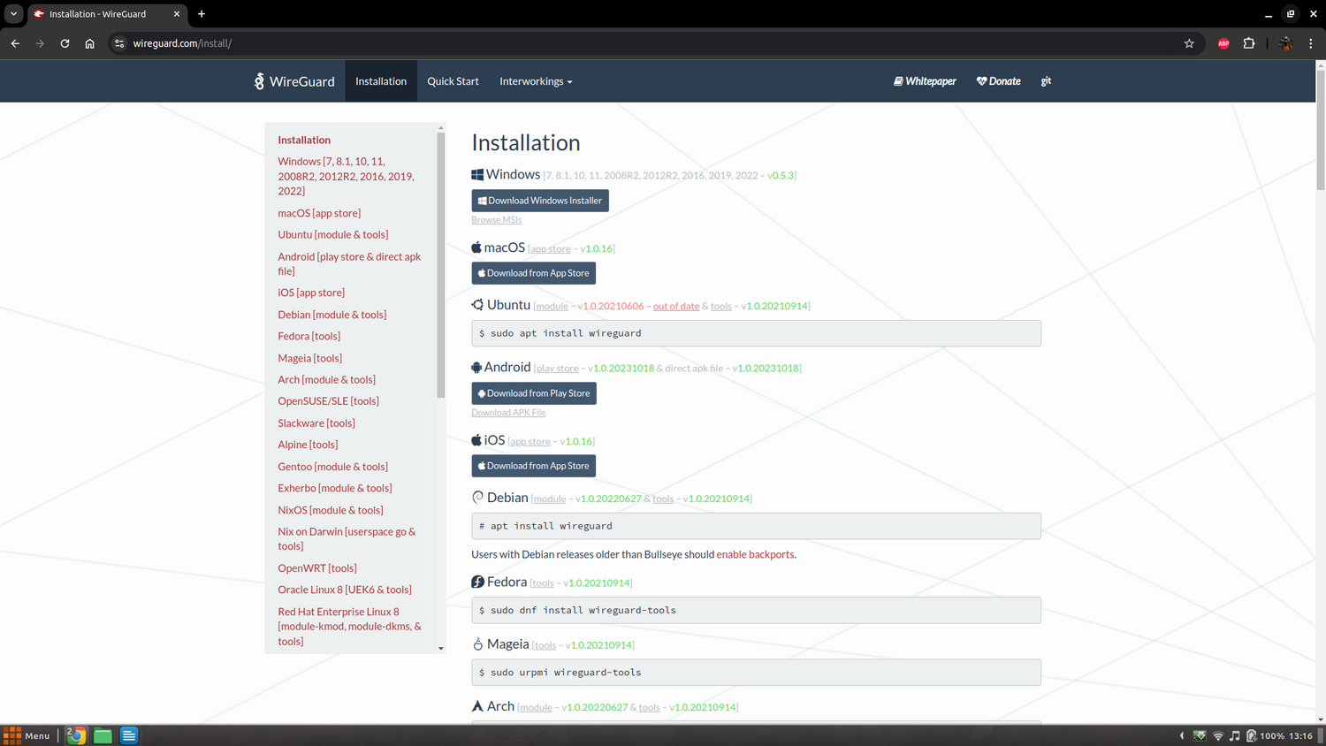
Task: Click the Ubuntu module link
Action: click(552, 307)
